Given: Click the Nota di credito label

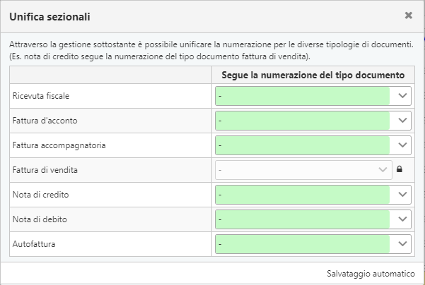Looking at the screenshot, I should [x=40, y=195].
